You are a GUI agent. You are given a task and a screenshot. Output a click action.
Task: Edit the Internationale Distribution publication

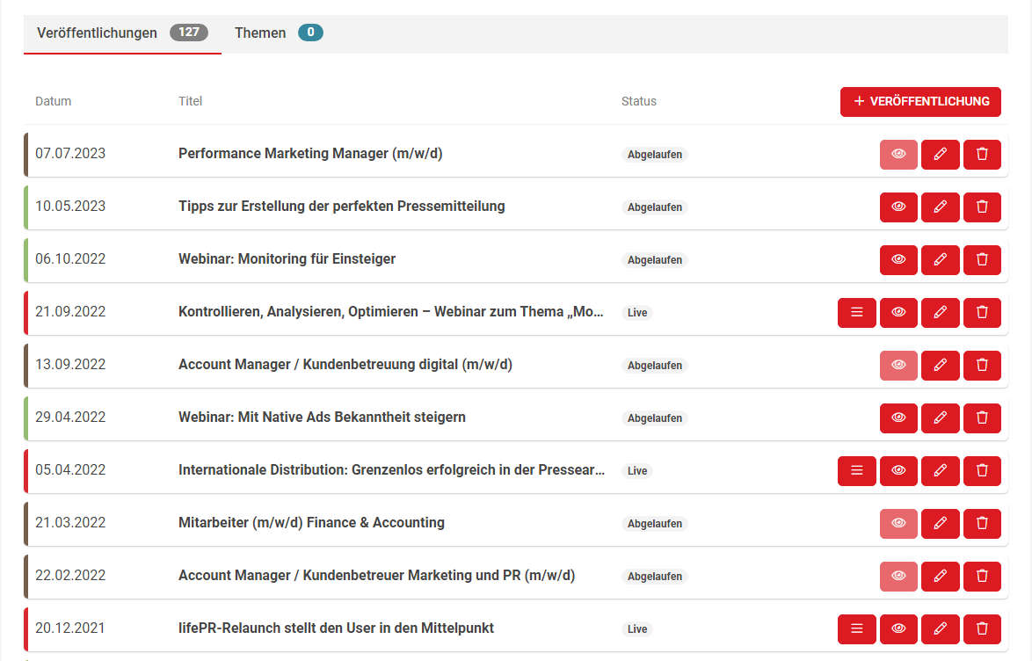[x=940, y=470]
